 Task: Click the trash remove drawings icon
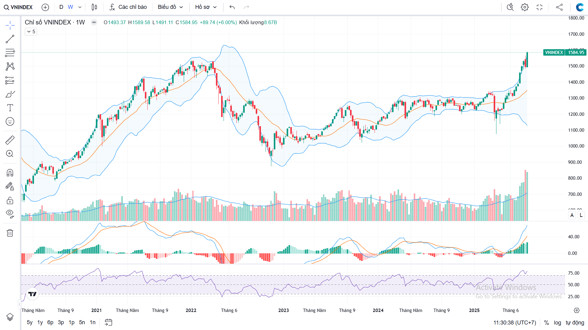click(10, 233)
